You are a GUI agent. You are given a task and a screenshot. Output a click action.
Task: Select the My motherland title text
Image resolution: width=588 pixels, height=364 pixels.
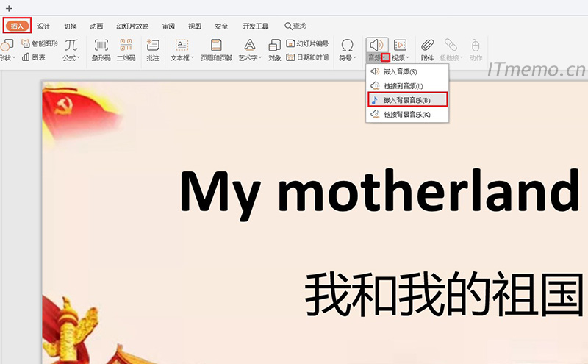click(x=380, y=194)
